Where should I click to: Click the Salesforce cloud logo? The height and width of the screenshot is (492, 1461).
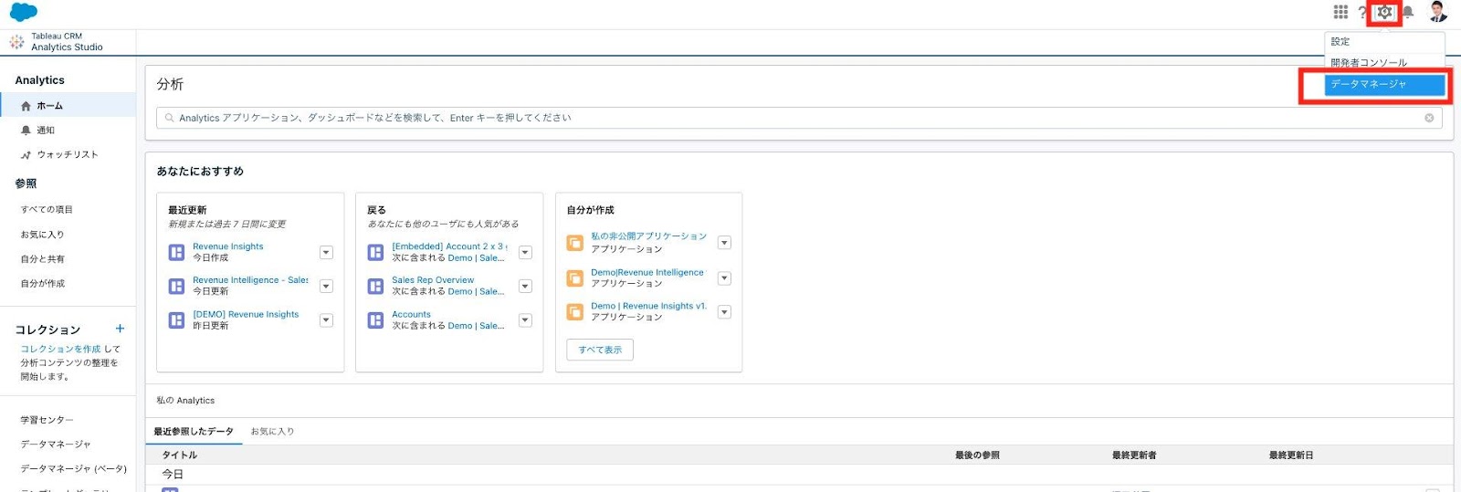(24, 12)
